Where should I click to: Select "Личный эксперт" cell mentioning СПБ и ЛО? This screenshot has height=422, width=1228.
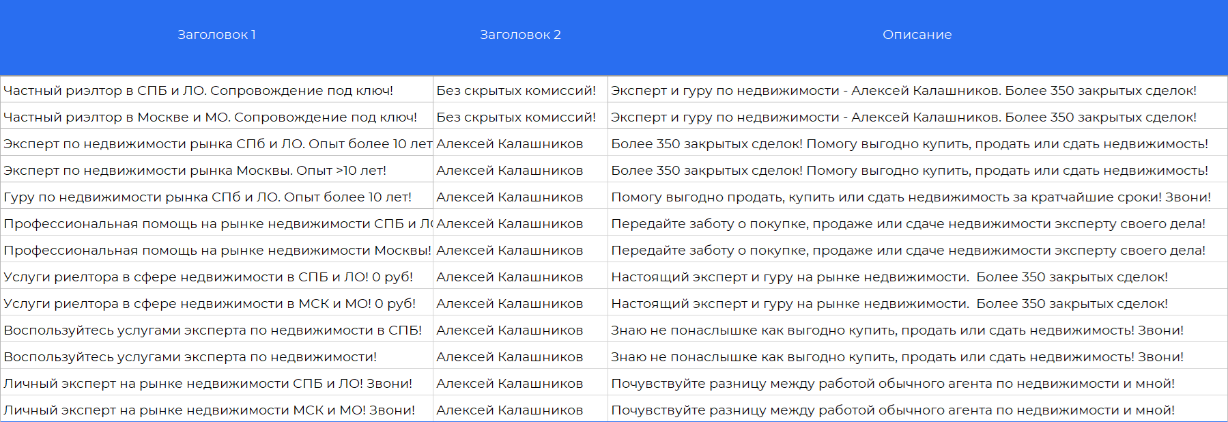208,384
